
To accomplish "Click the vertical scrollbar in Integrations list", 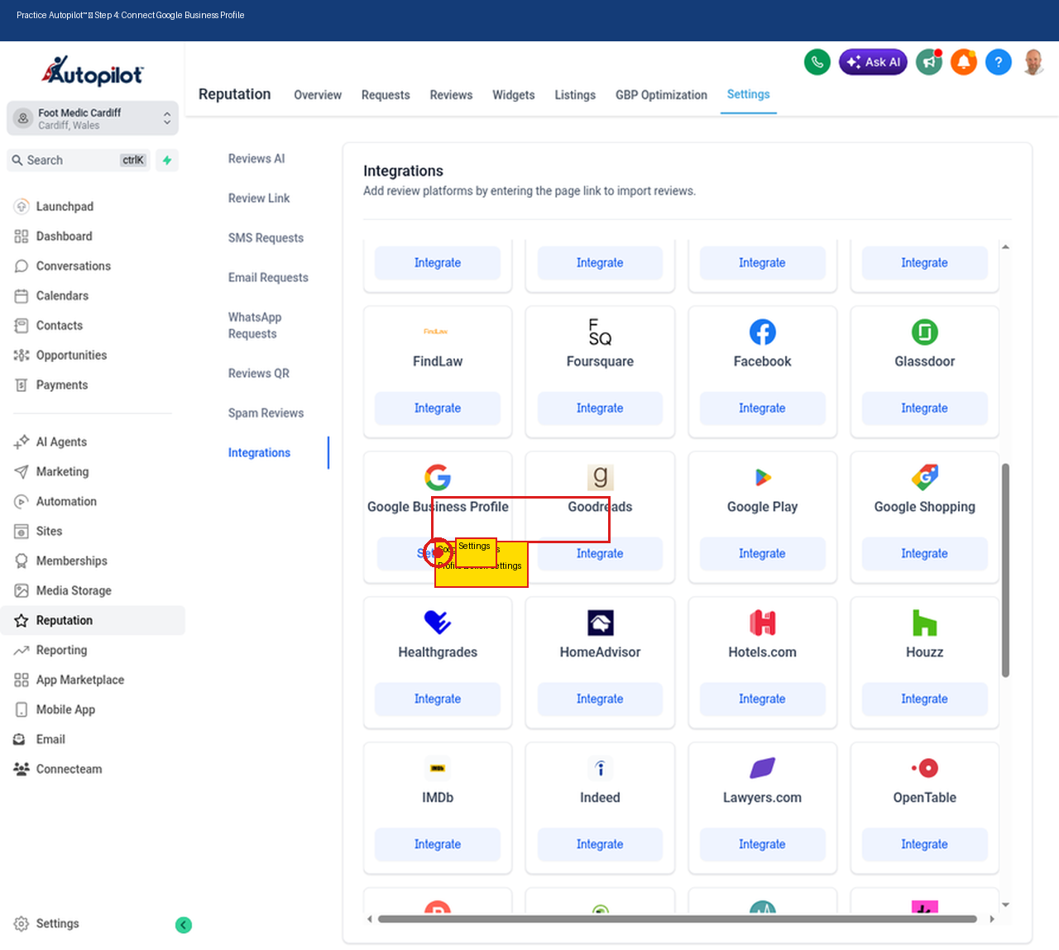I will 1005,570.
